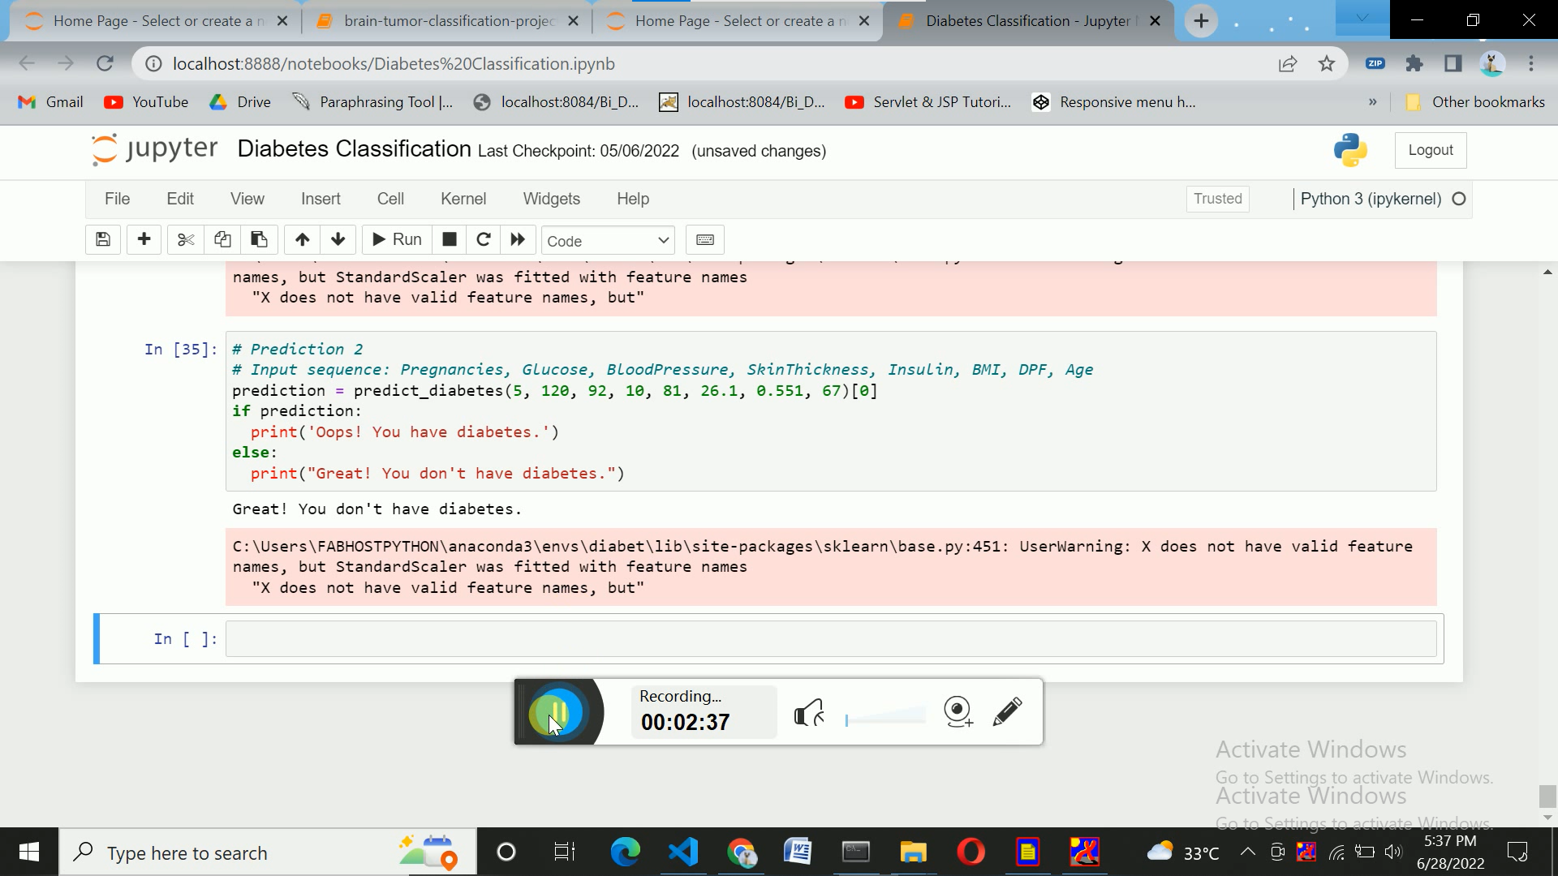Click the Logout button
1558x876 pixels.
click(x=1431, y=150)
